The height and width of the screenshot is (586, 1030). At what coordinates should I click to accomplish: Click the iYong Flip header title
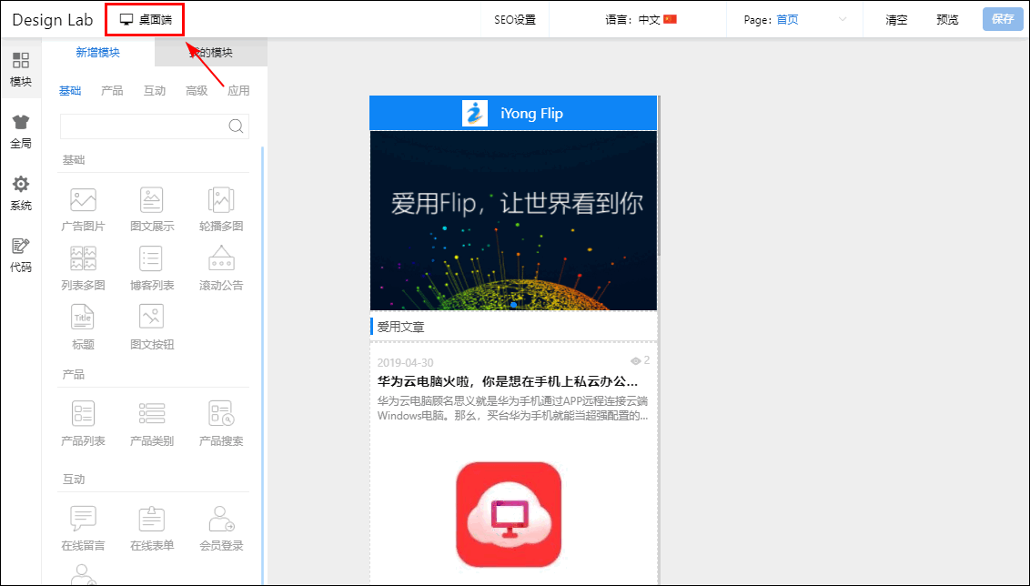531,113
